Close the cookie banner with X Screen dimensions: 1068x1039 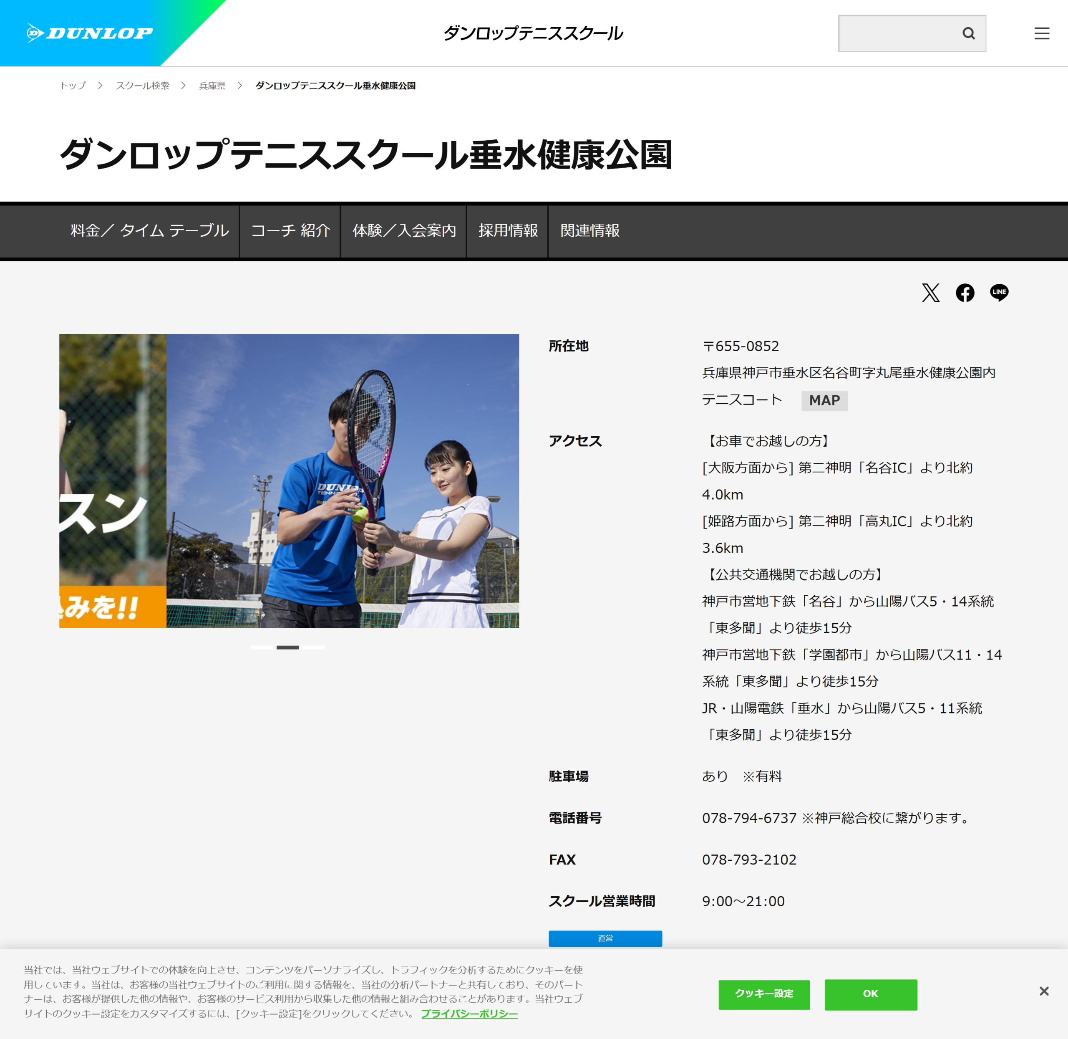1043,991
